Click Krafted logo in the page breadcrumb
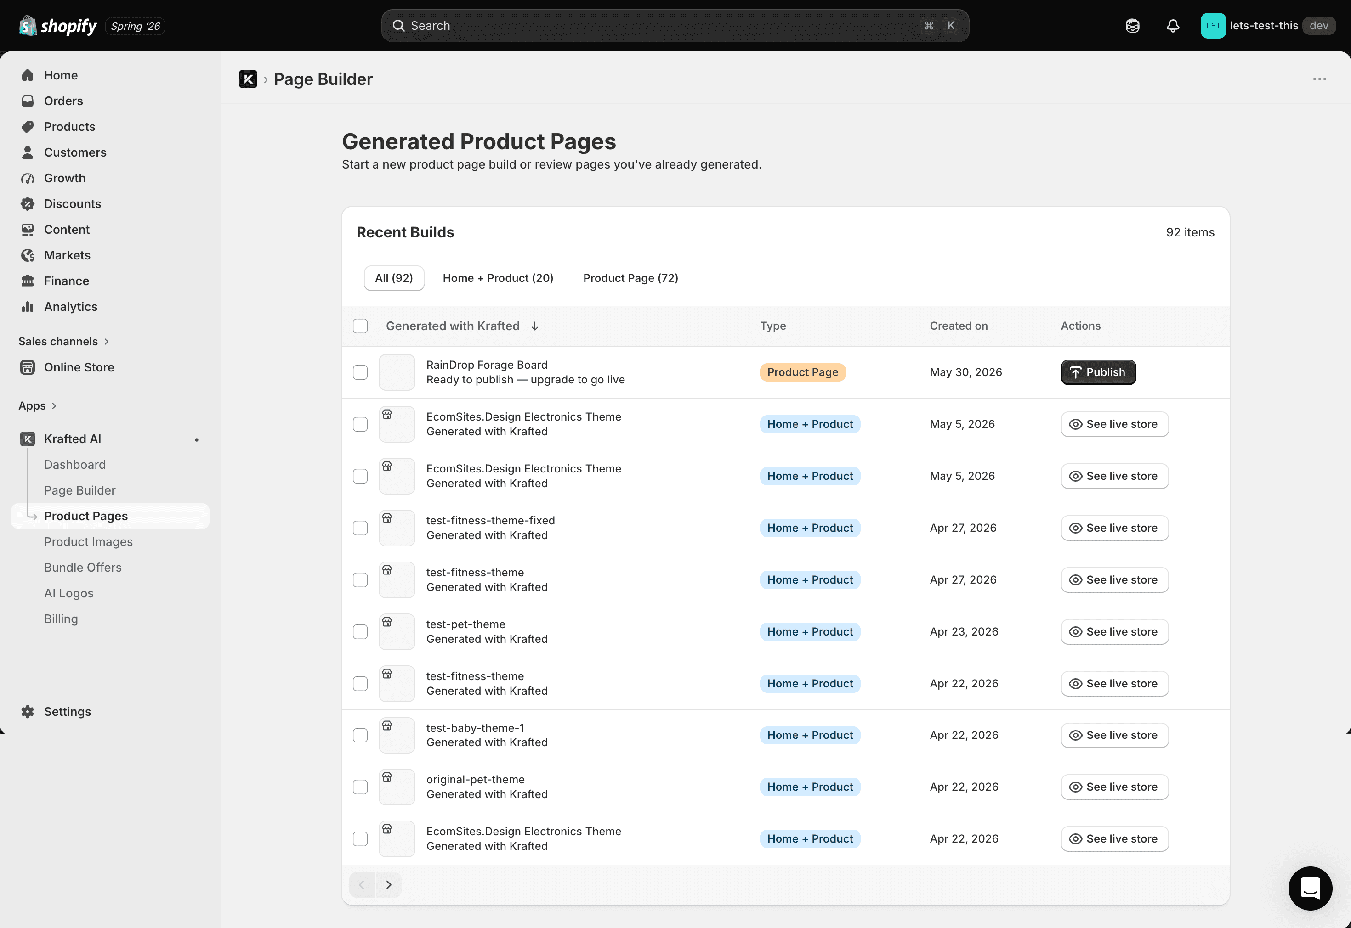This screenshot has height=928, width=1351. [248, 79]
